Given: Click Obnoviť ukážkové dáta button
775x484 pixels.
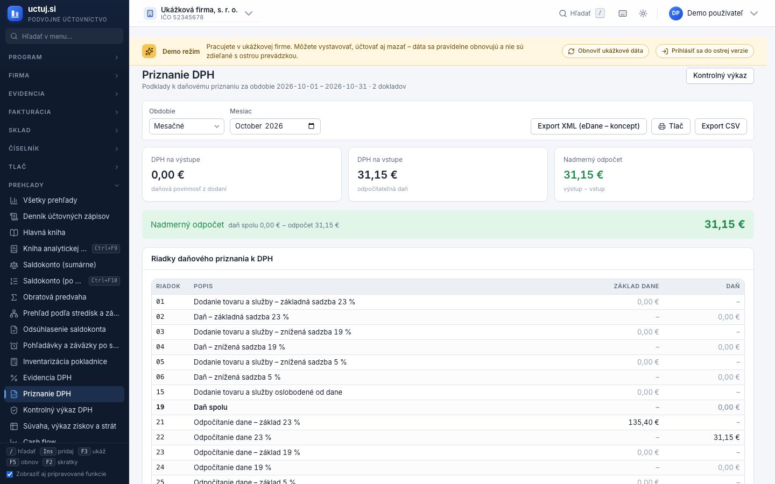Looking at the screenshot, I should 605,51.
